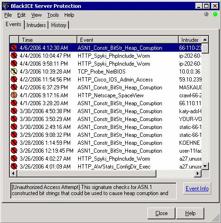221x223 pixels.
Task: Click the horizontal scrollbar right arrow
Action: pyautogui.click(x=198, y=173)
